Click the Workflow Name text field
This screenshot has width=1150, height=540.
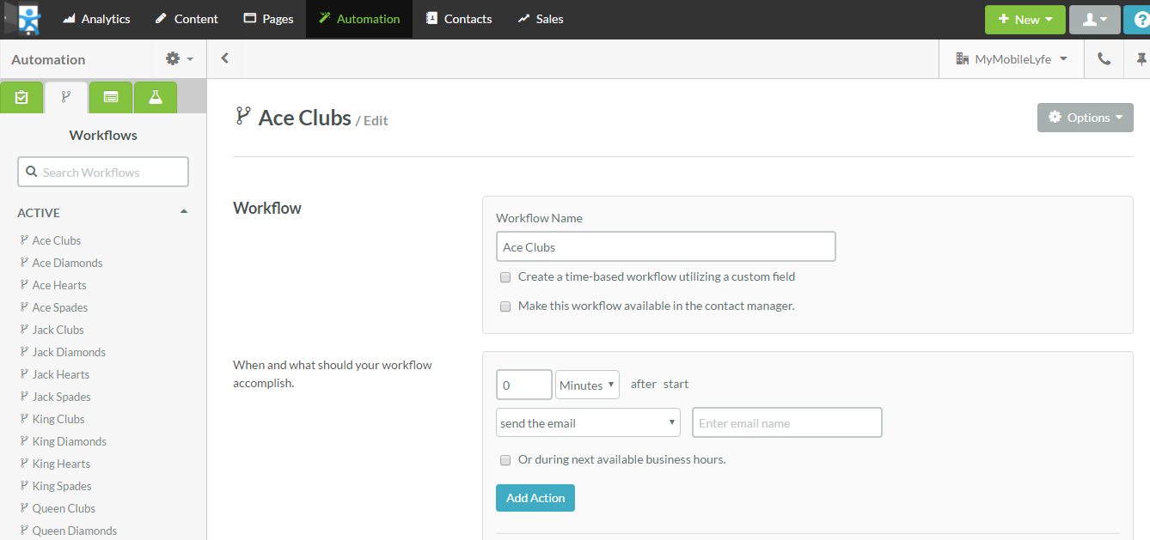pyautogui.click(x=665, y=246)
